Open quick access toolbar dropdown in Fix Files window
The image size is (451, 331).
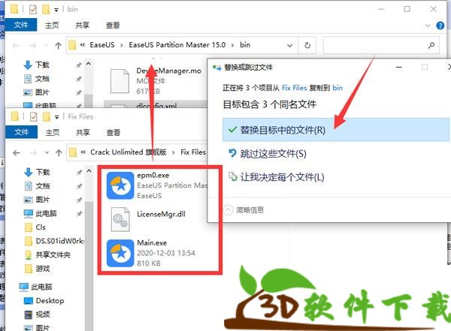(x=57, y=117)
